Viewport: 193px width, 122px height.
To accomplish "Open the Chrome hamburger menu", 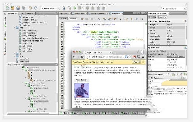I will pyautogui.click(x=143, y=57).
